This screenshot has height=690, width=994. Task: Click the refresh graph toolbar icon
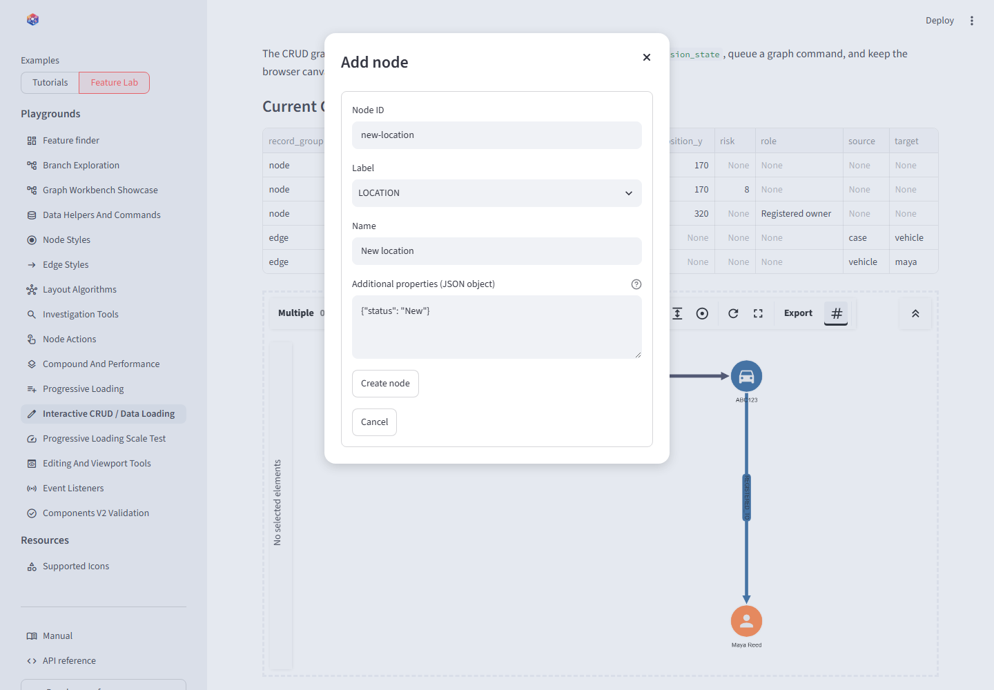(x=733, y=313)
